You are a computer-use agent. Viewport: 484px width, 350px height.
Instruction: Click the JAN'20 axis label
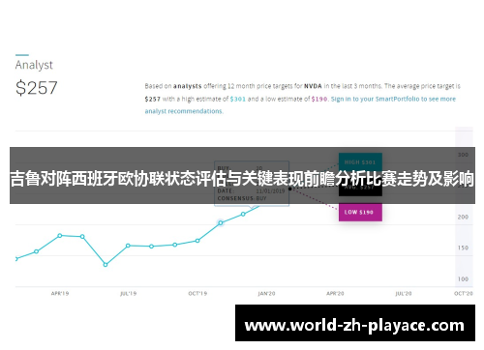click(266, 293)
